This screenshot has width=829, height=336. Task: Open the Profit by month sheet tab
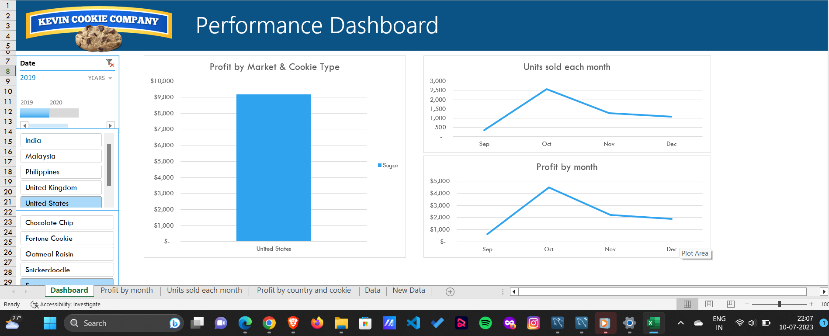click(x=127, y=291)
